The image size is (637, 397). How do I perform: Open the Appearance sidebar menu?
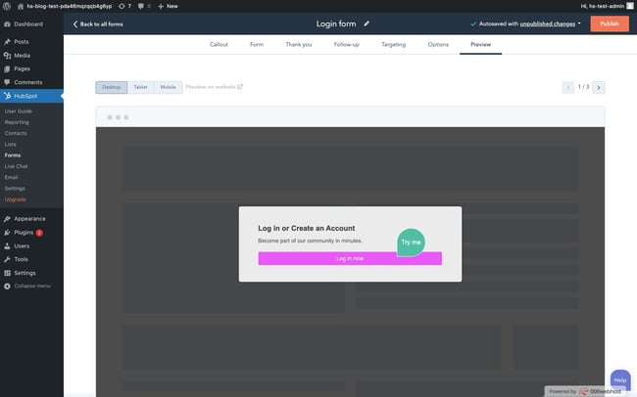point(29,219)
